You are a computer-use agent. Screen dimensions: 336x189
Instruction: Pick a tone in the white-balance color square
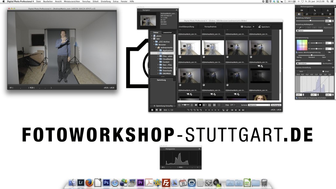[x=302, y=45]
